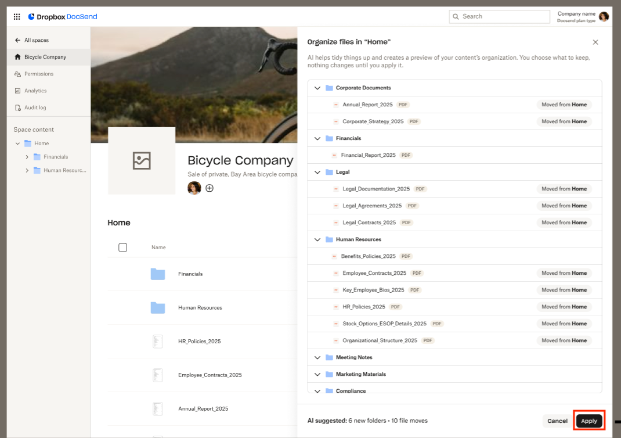
Task: Close the Organize files panel
Action: tap(595, 42)
